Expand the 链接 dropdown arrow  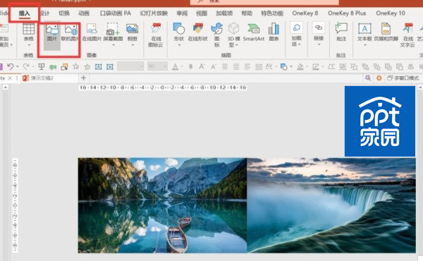tap(319, 44)
